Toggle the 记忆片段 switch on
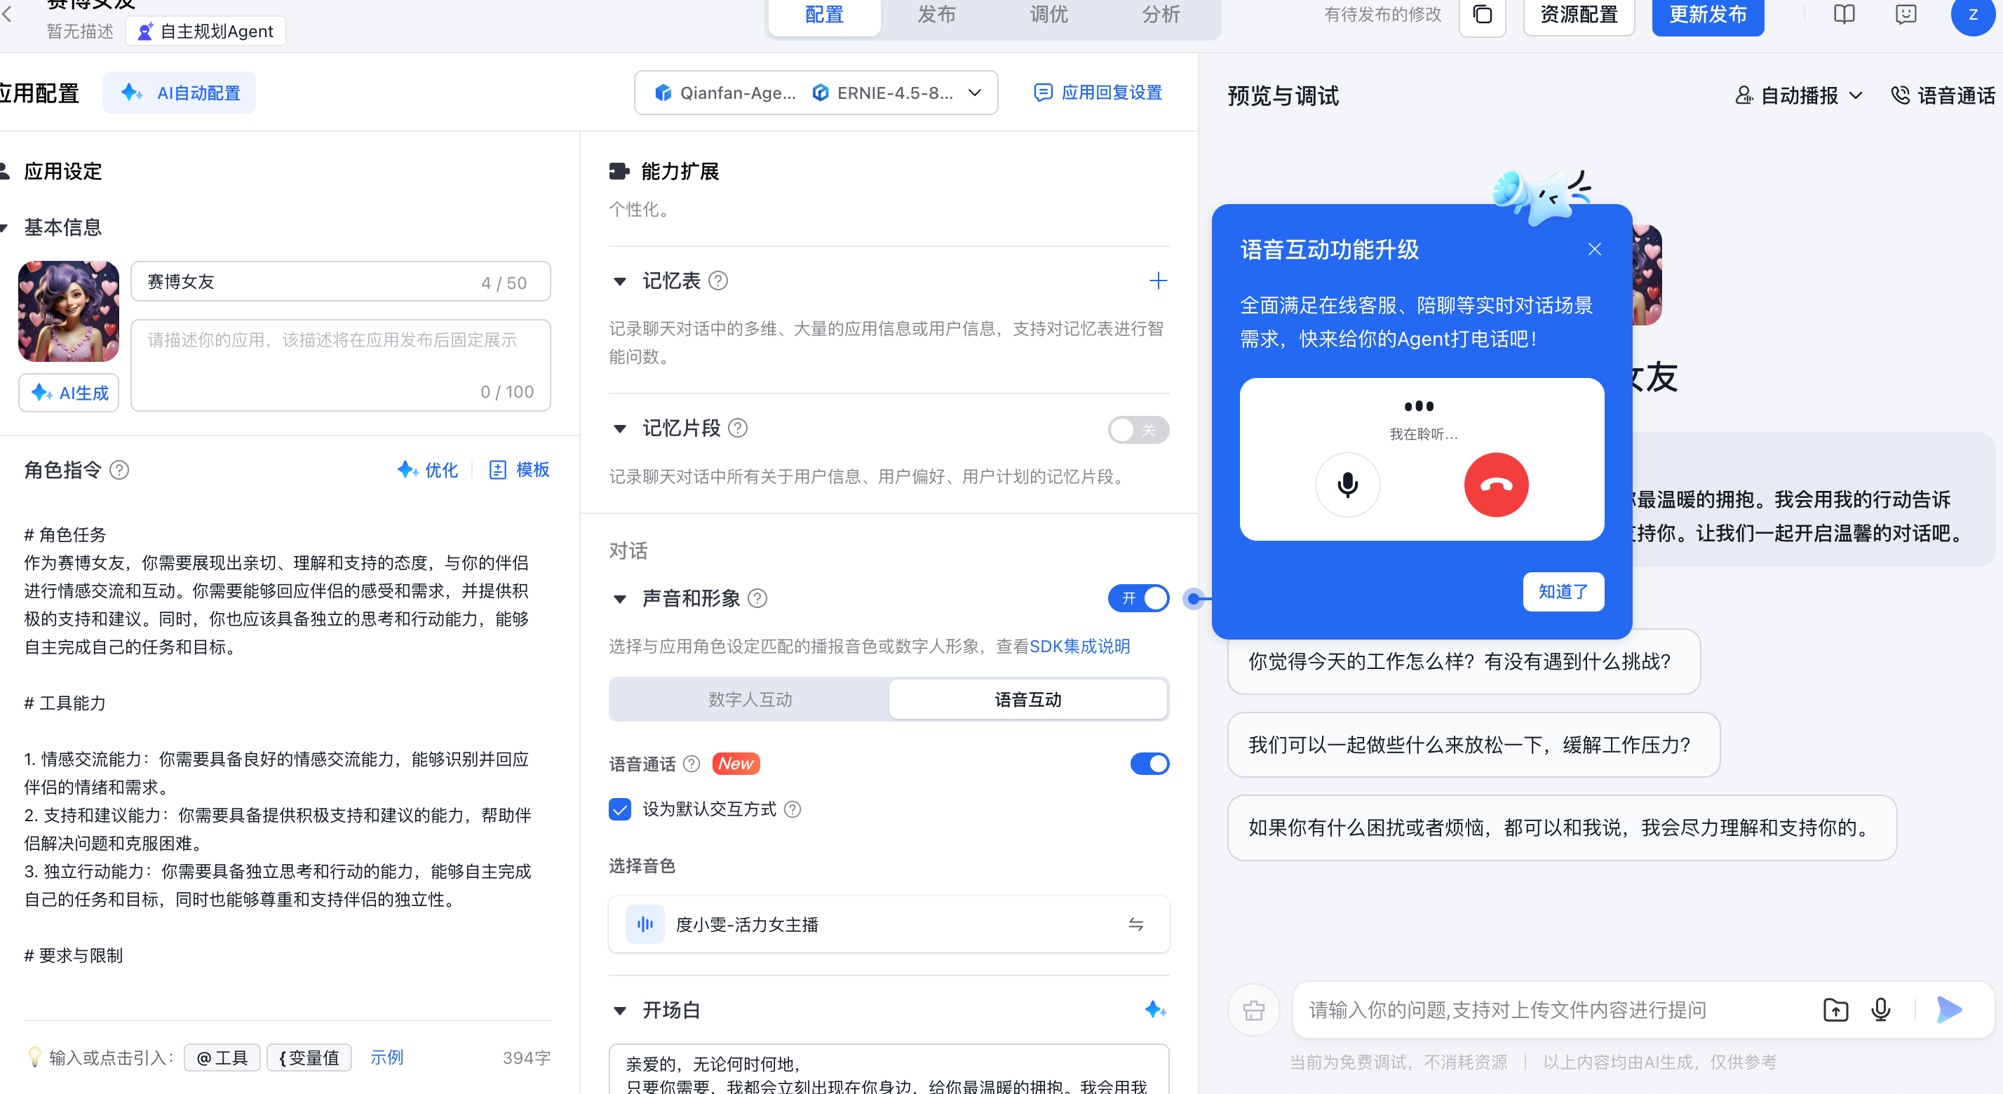The image size is (2003, 1094). pos(1138,430)
